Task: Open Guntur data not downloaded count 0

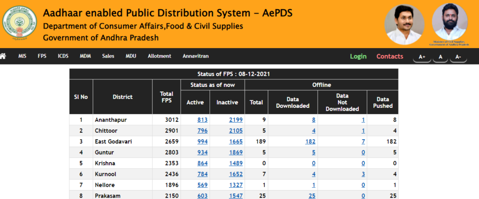Action: point(363,153)
